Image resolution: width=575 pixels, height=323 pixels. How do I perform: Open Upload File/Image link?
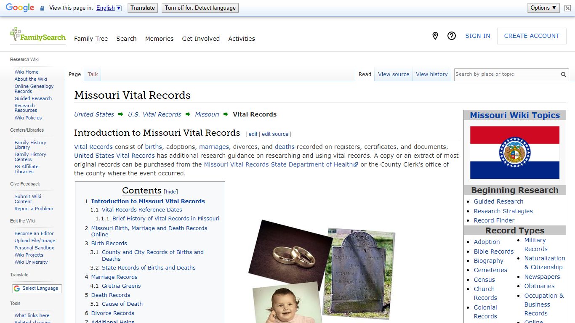35,241
